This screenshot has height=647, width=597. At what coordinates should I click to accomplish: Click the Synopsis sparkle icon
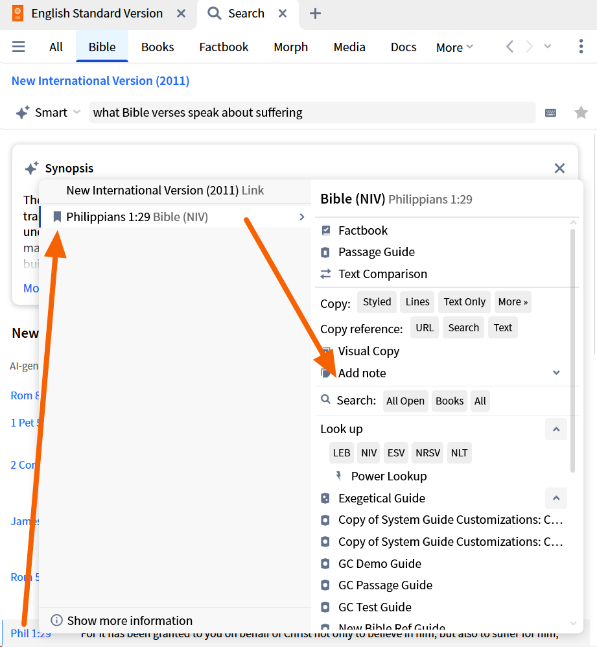[x=32, y=168]
